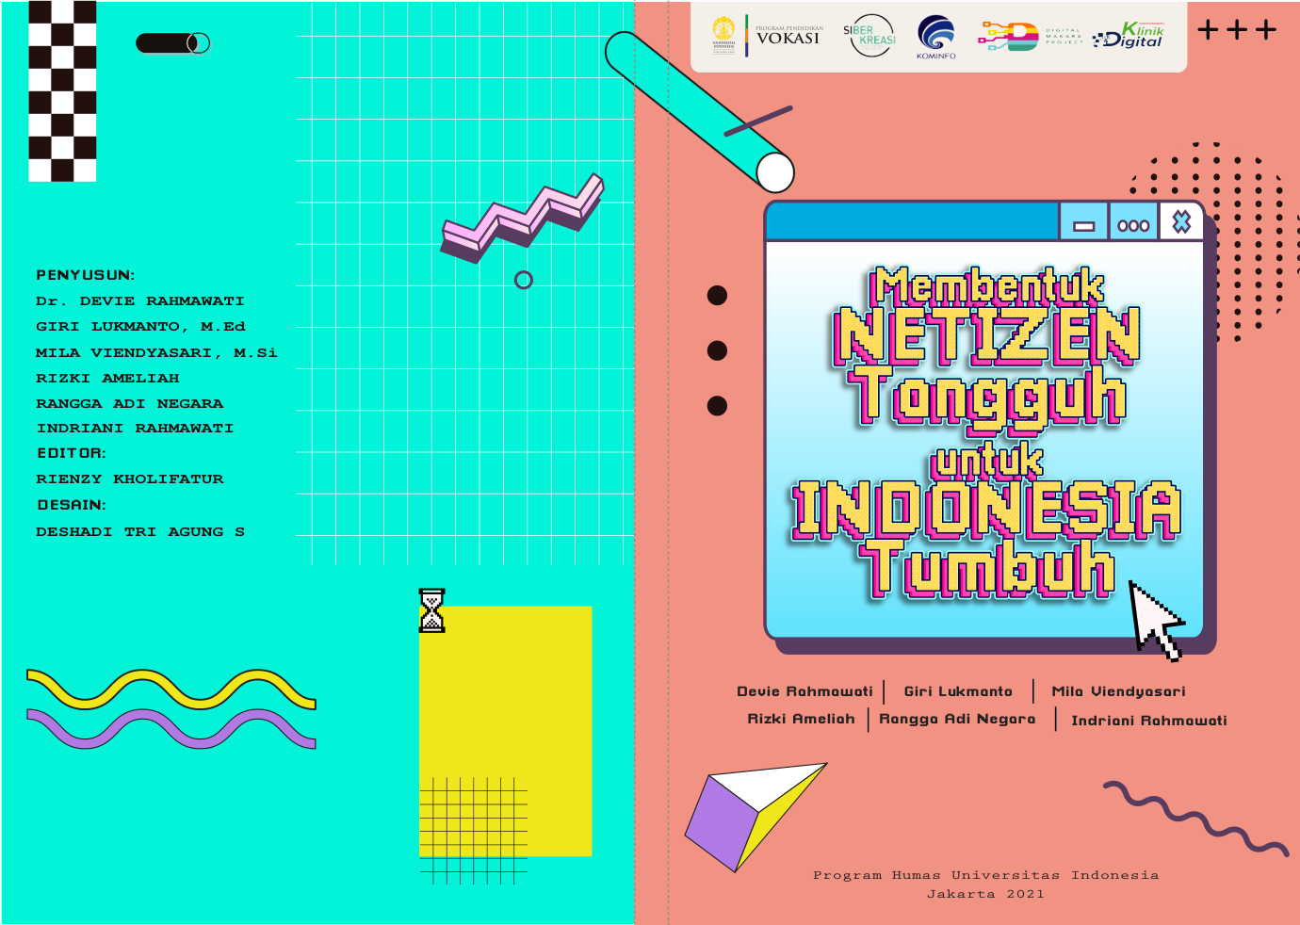Screen dimensions: 1300x925
Task: Click 'Rizki Ameliah' beneath the title window
Action: click(802, 719)
